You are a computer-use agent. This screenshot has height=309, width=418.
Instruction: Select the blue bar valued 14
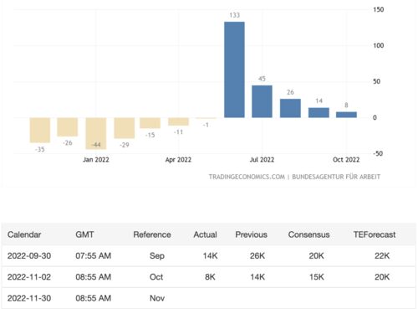click(319, 112)
